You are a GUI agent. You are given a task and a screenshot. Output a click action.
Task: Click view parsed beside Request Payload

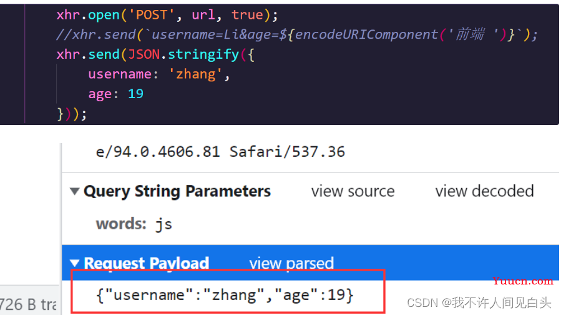[291, 263]
